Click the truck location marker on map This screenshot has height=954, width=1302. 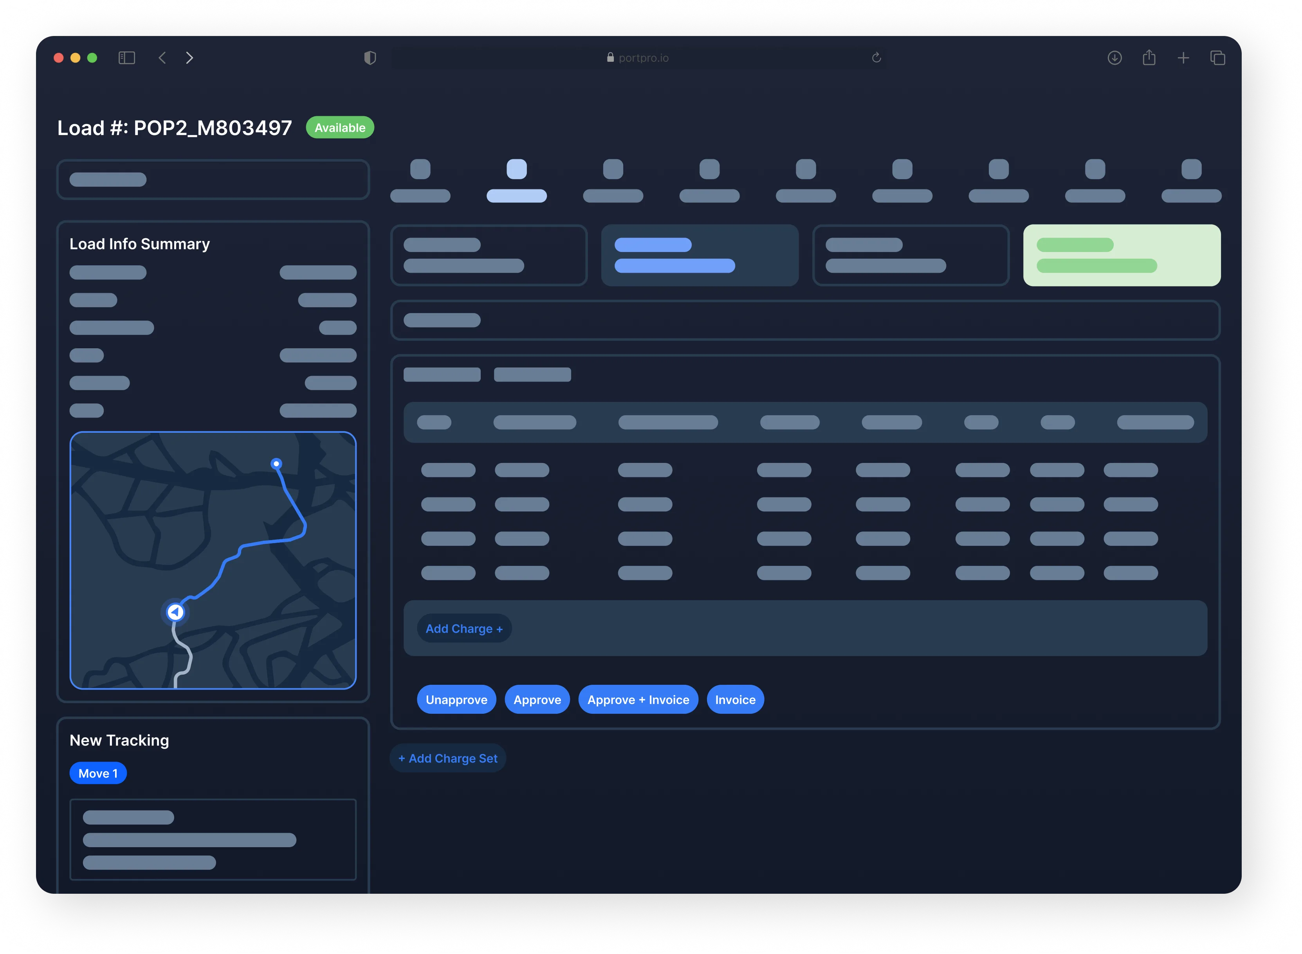click(175, 612)
